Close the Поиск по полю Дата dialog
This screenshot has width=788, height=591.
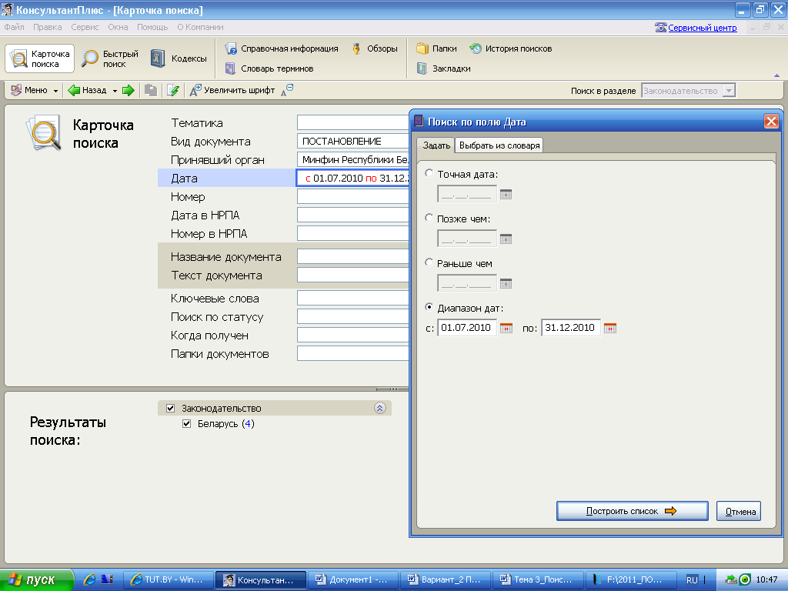click(771, 121)
